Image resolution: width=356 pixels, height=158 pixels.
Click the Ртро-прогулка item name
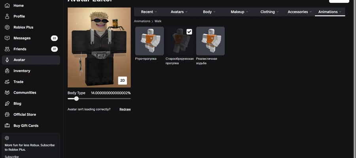[x=146, y=59]
